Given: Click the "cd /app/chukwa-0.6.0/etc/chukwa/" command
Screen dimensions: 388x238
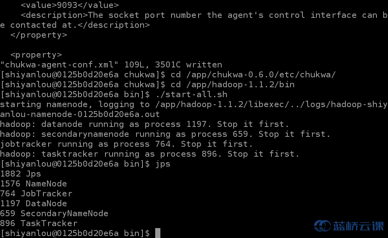Looking at the screenshot, I should coord(253,75).
